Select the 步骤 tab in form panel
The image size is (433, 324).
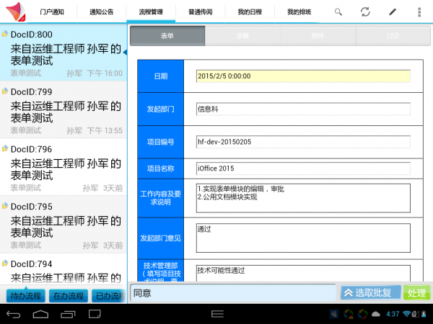pyautogui.click(x=242, y=36)
